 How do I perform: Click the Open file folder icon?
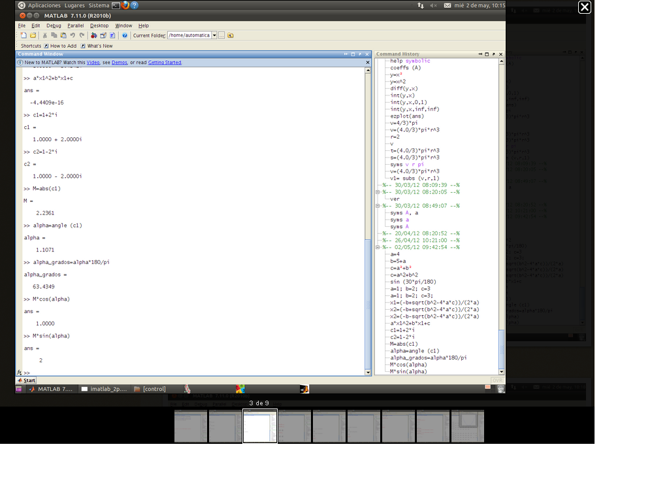tap(33, 35)
